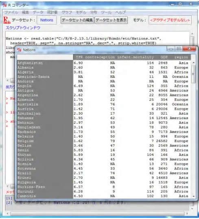Select the Bangladesh row label
Viewport: 199px width, 219px height.
tap(29, 127)
